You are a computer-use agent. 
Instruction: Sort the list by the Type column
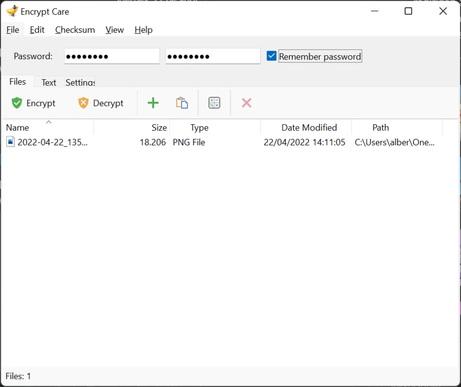pos(215,127)
